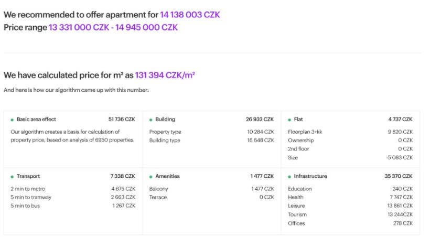Click the Floorplan 3+kk row
The image size is (430, 237).
coord(350,132)
